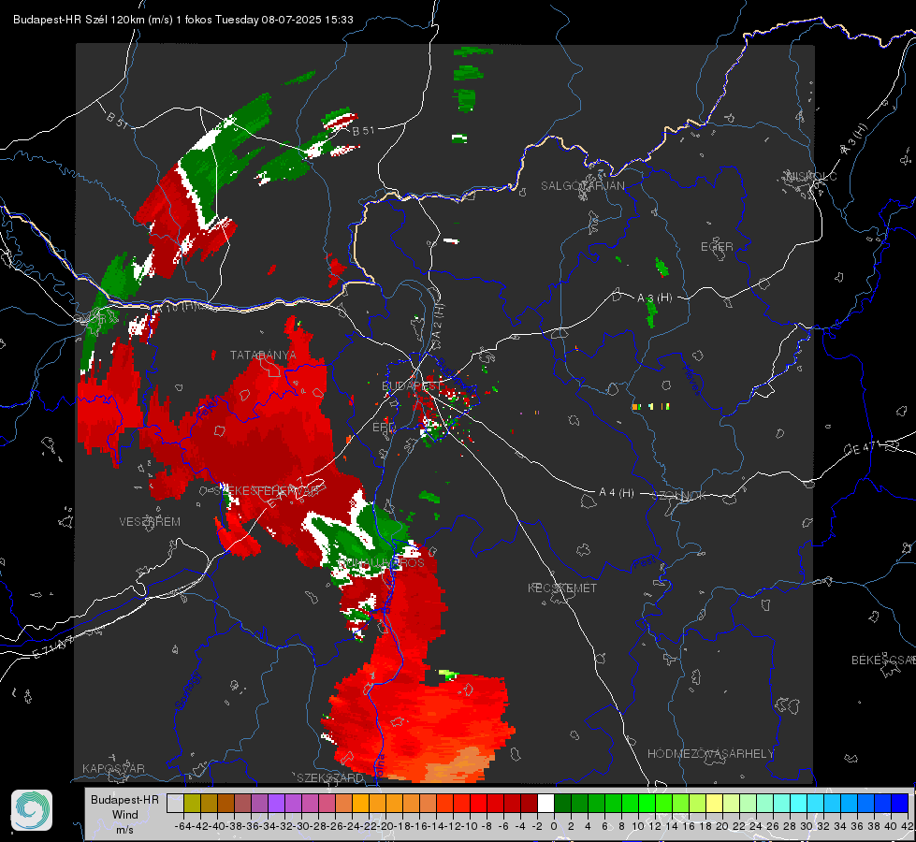Click the KECSKEMÉT city label

pyautogui.click(x=562, y=588)
